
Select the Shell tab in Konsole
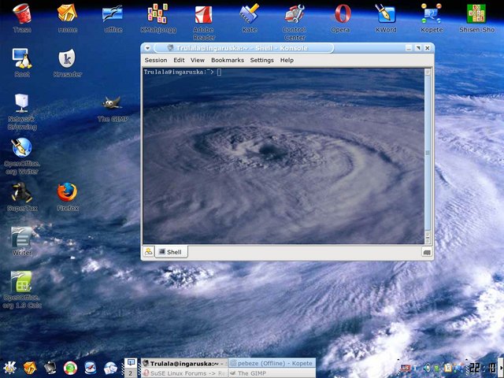click(172, 252)
